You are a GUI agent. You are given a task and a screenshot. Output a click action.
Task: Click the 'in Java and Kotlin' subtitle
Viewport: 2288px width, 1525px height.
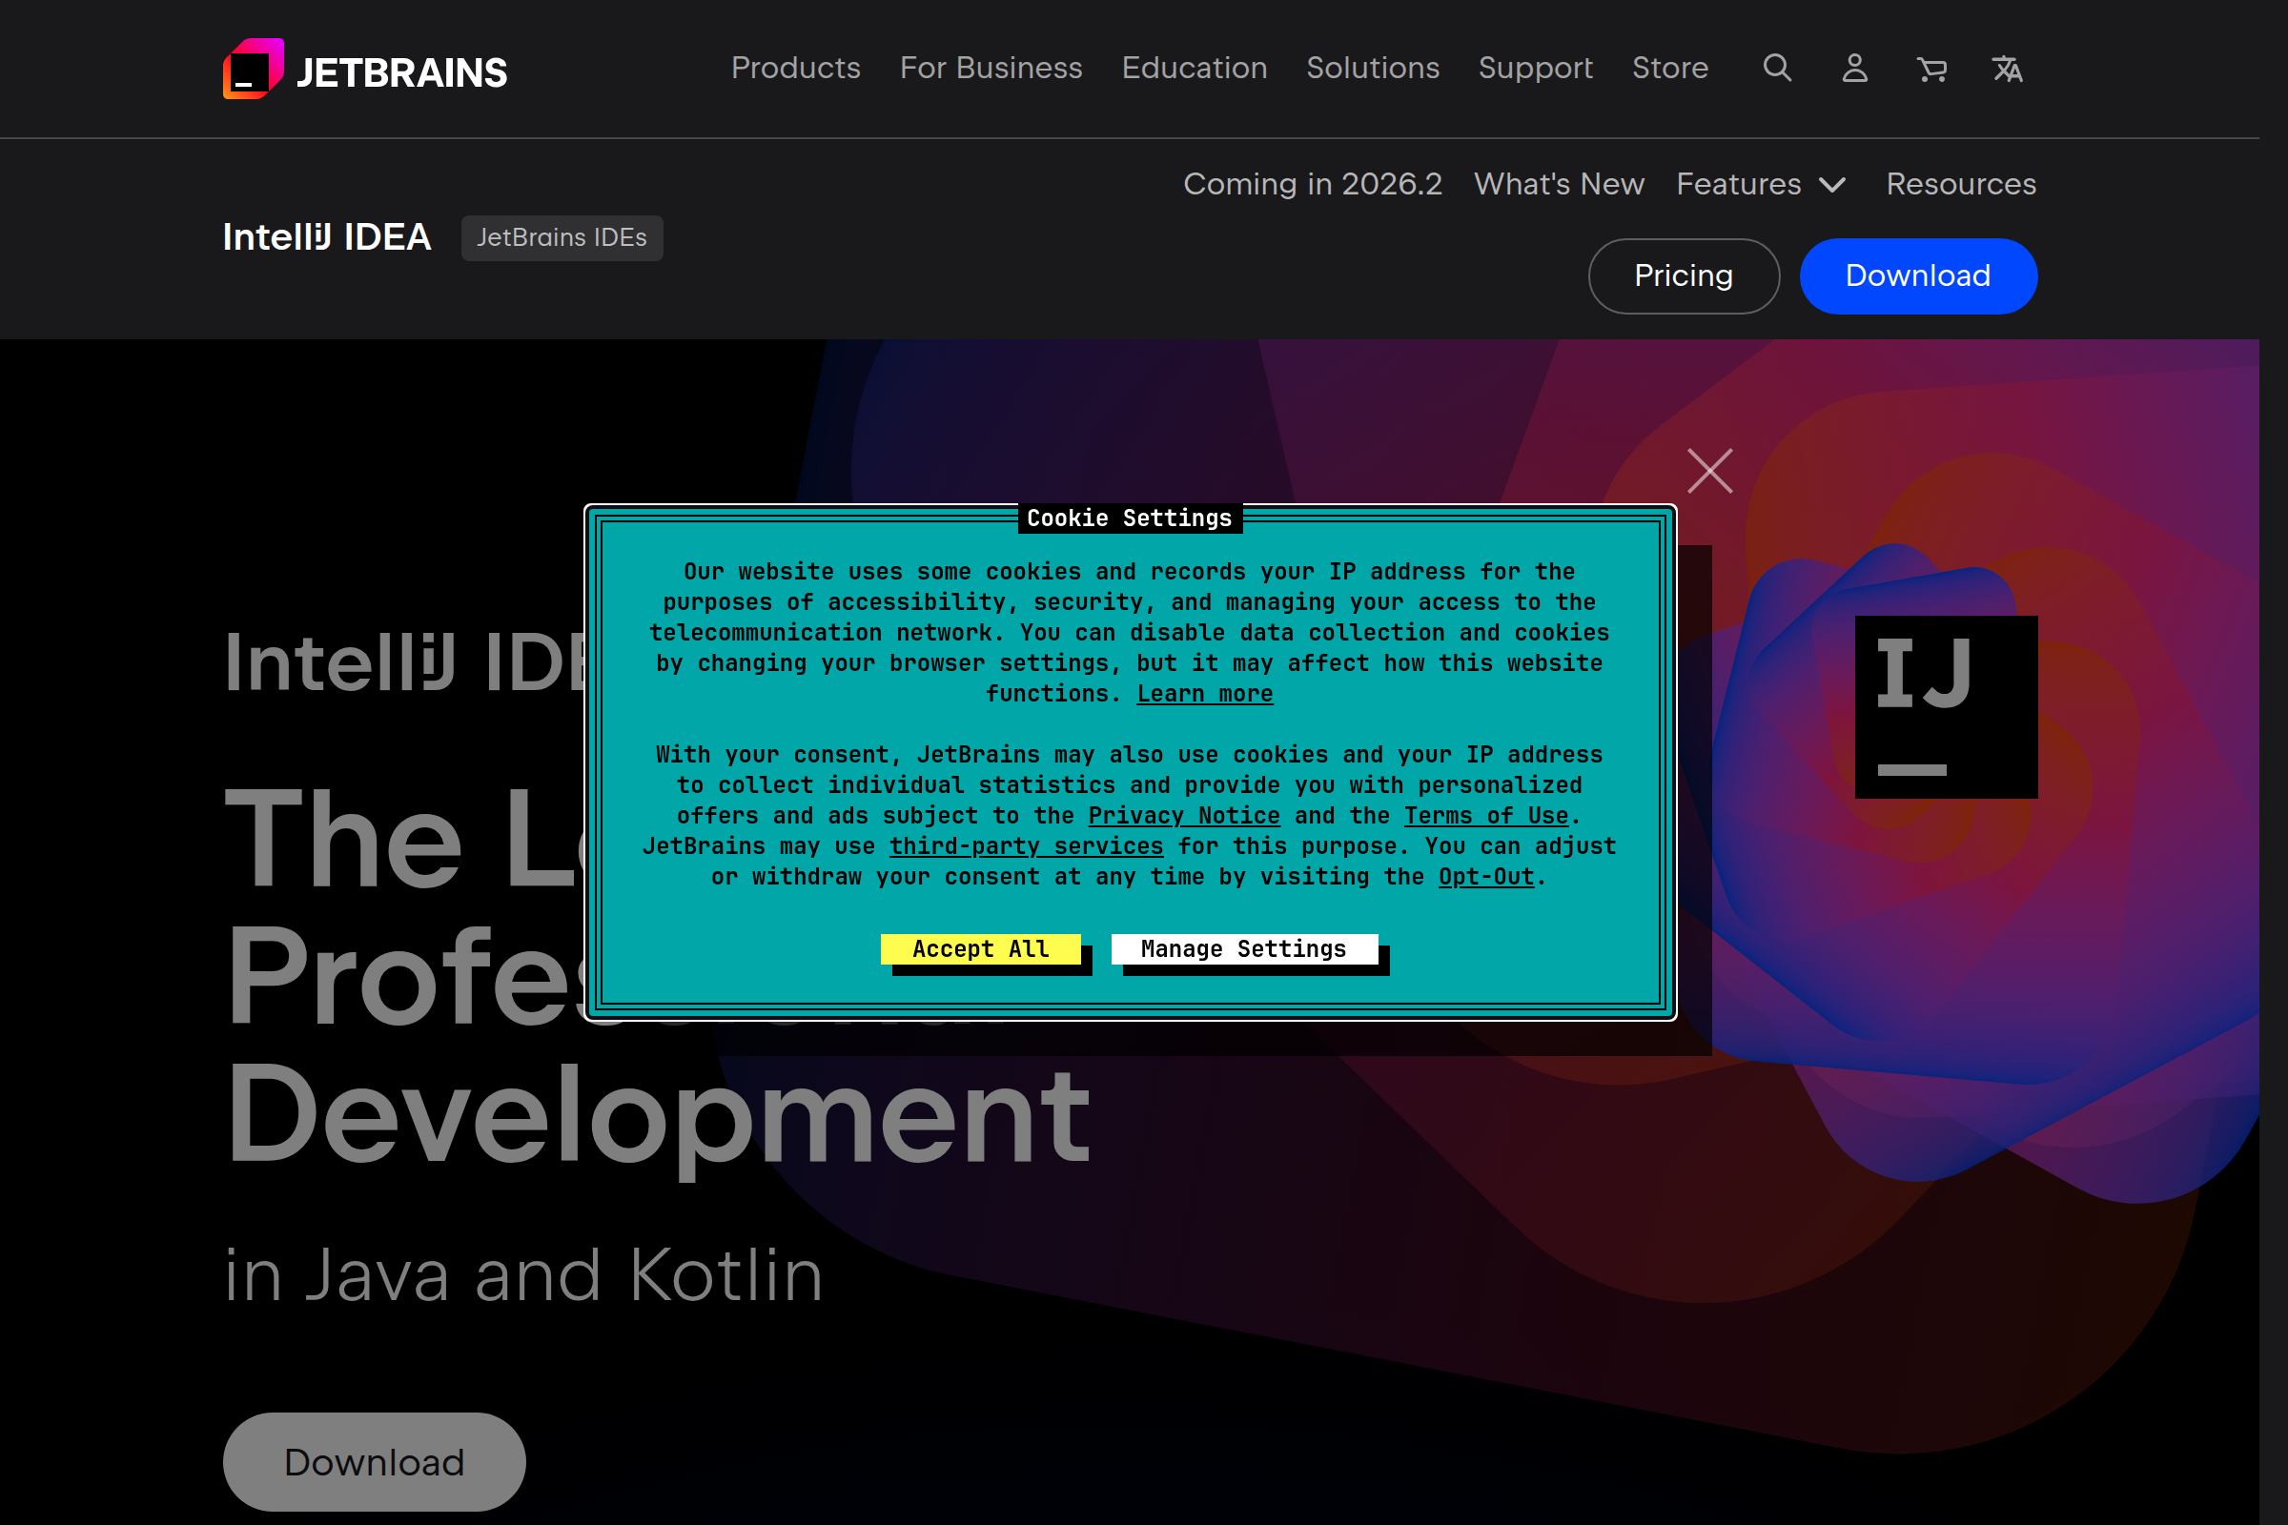[x=524, y=1275]
